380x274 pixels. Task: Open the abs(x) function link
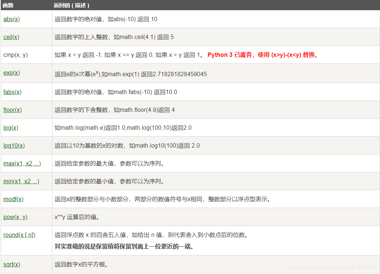click(11, 19)
